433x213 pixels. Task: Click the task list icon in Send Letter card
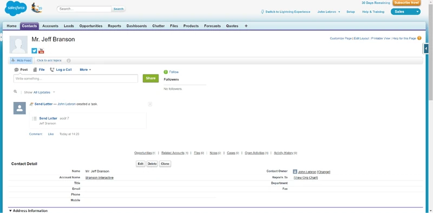[x=35, y=118]
